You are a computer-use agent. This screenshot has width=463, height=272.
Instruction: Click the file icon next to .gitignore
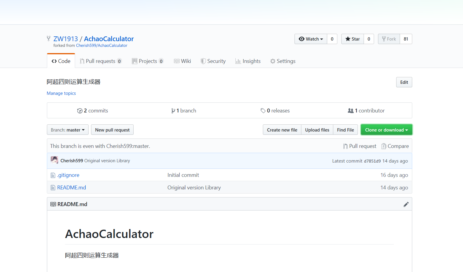pyautogui.click(x=53, y=175)
